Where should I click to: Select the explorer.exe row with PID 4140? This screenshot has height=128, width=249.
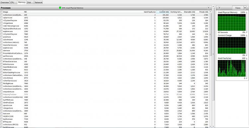[x=105, y=48]
